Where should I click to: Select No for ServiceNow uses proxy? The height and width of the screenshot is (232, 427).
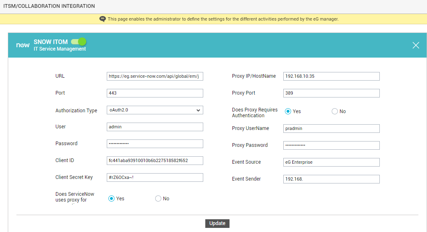[158, 199]
